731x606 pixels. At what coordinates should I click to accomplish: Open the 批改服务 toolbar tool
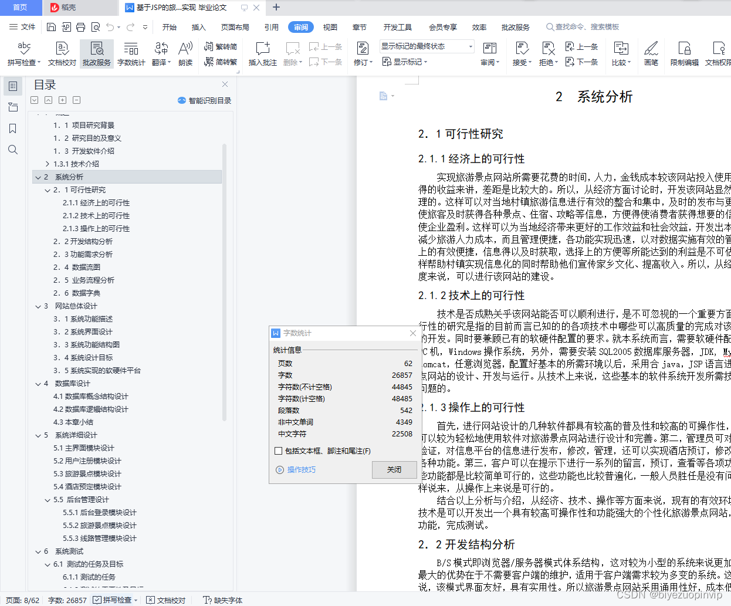(x=97, y=54)
